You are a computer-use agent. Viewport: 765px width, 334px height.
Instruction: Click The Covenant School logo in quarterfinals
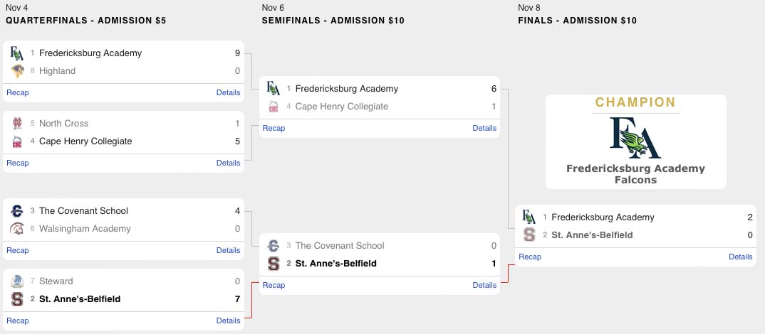click(x=17, y=210)
